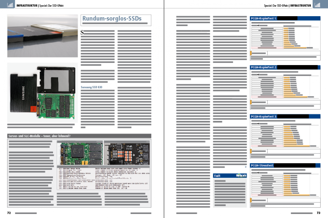The height and width of the screenshot is (218, 328).
Task: Click the bar chart icon on page 72 header
Action: tap(10, 5)
